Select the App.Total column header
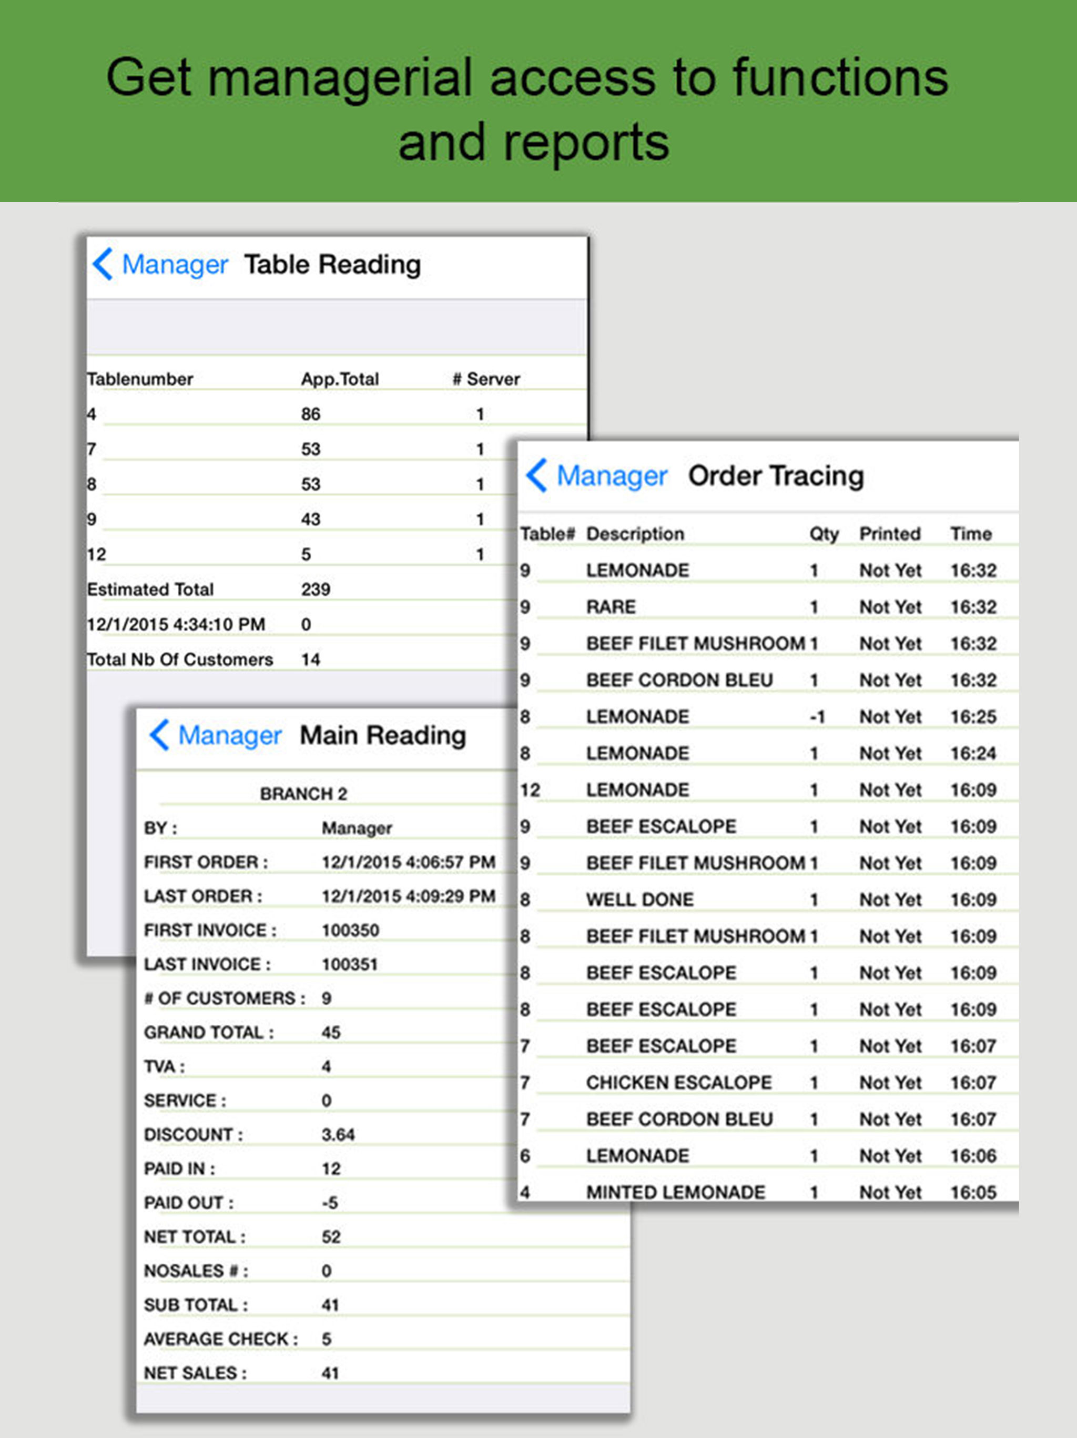This screenshot has height=1438, width=1077. 340,379
